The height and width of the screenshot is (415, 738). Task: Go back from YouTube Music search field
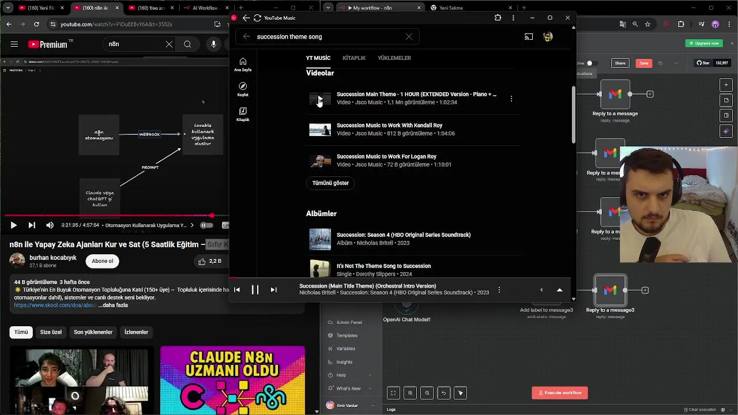[x=246, y=36]
